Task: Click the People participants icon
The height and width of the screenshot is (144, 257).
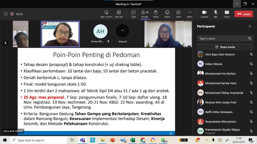Action: pos(145,14)
